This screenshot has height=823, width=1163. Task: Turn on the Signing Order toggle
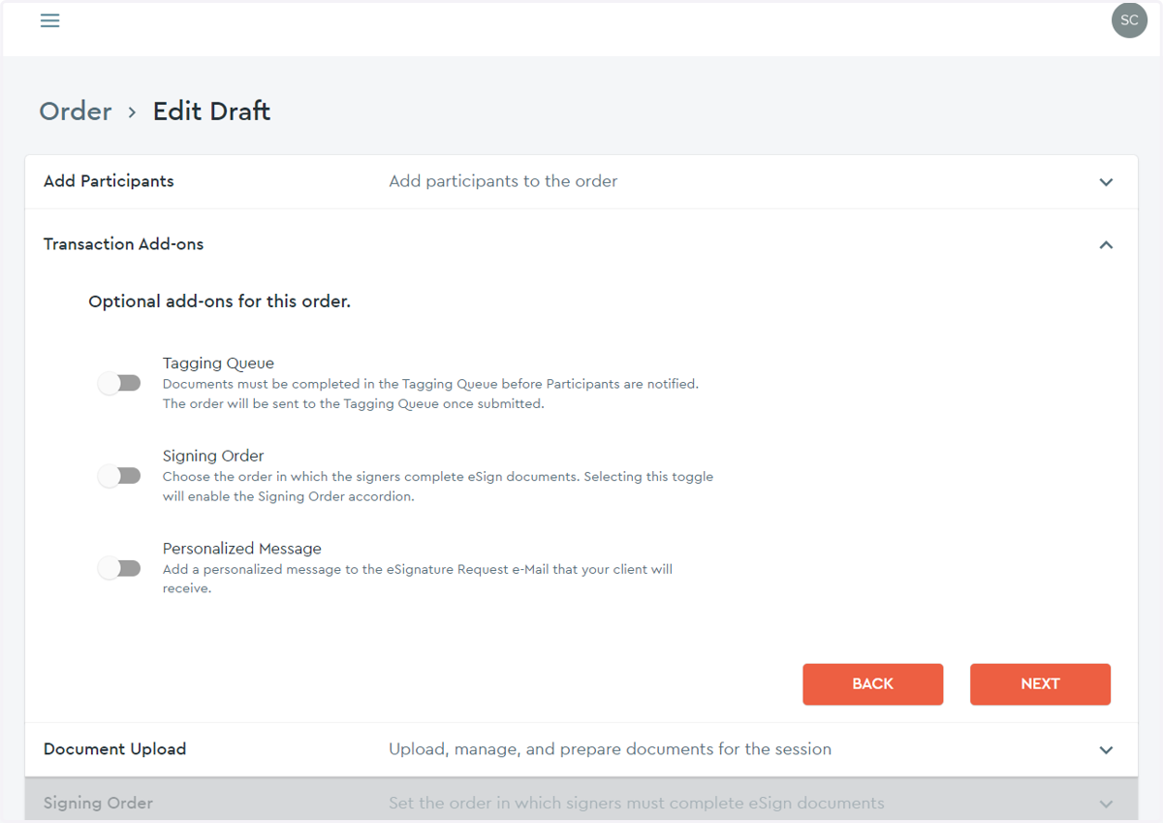(x=119, y=476)
